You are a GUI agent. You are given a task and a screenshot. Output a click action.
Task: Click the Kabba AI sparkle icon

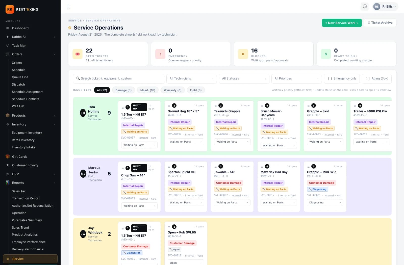point(8,37)
